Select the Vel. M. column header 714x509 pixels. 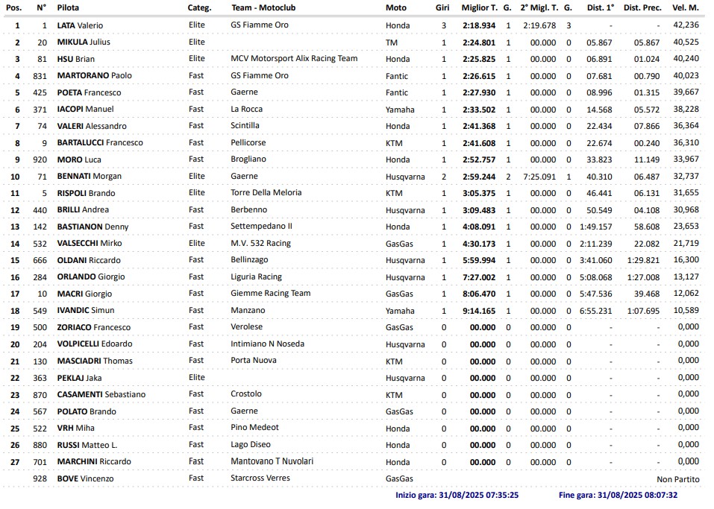pos(686,7)
